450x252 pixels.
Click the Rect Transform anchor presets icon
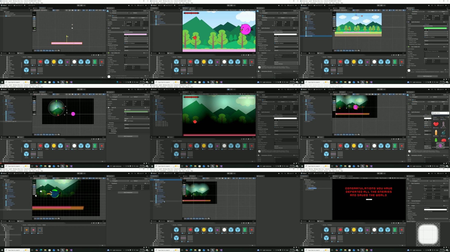coord(410,188)
